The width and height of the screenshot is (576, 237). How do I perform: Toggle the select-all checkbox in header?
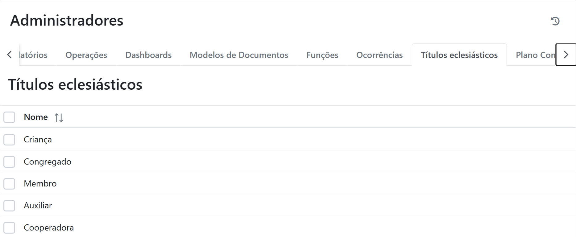click(9, 117)
